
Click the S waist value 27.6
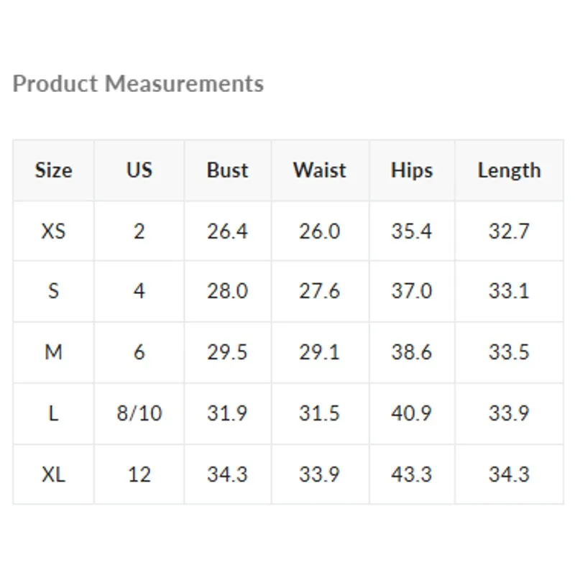pyautogui.click(x=319, y=291)
